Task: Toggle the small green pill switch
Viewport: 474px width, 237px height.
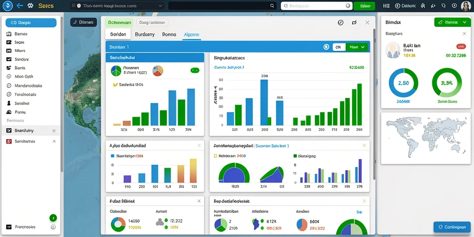Action: tap(195, 70)
